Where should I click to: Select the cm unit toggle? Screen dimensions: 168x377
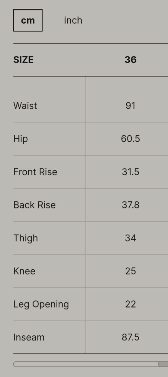[x=28, y=20]
